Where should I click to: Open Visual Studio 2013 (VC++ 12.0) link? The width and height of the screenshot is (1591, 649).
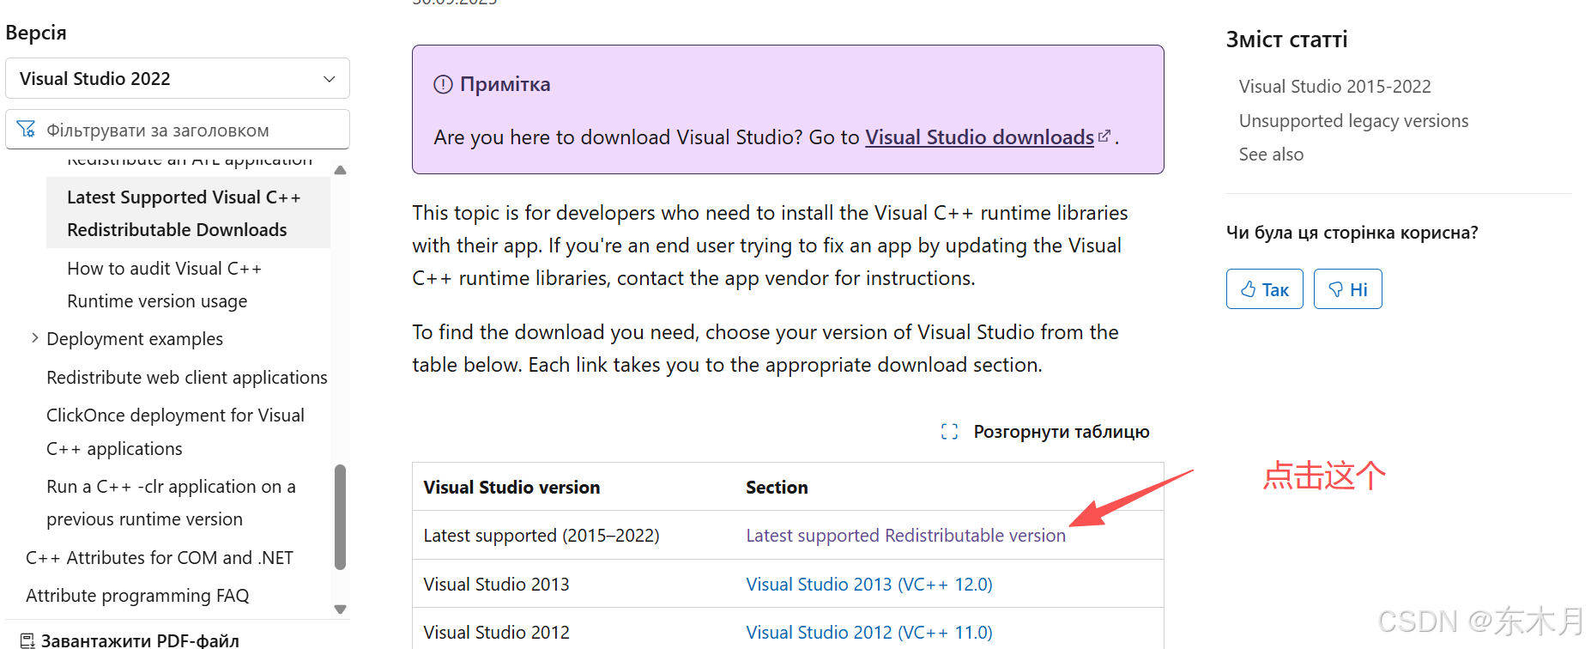(868, 584)
